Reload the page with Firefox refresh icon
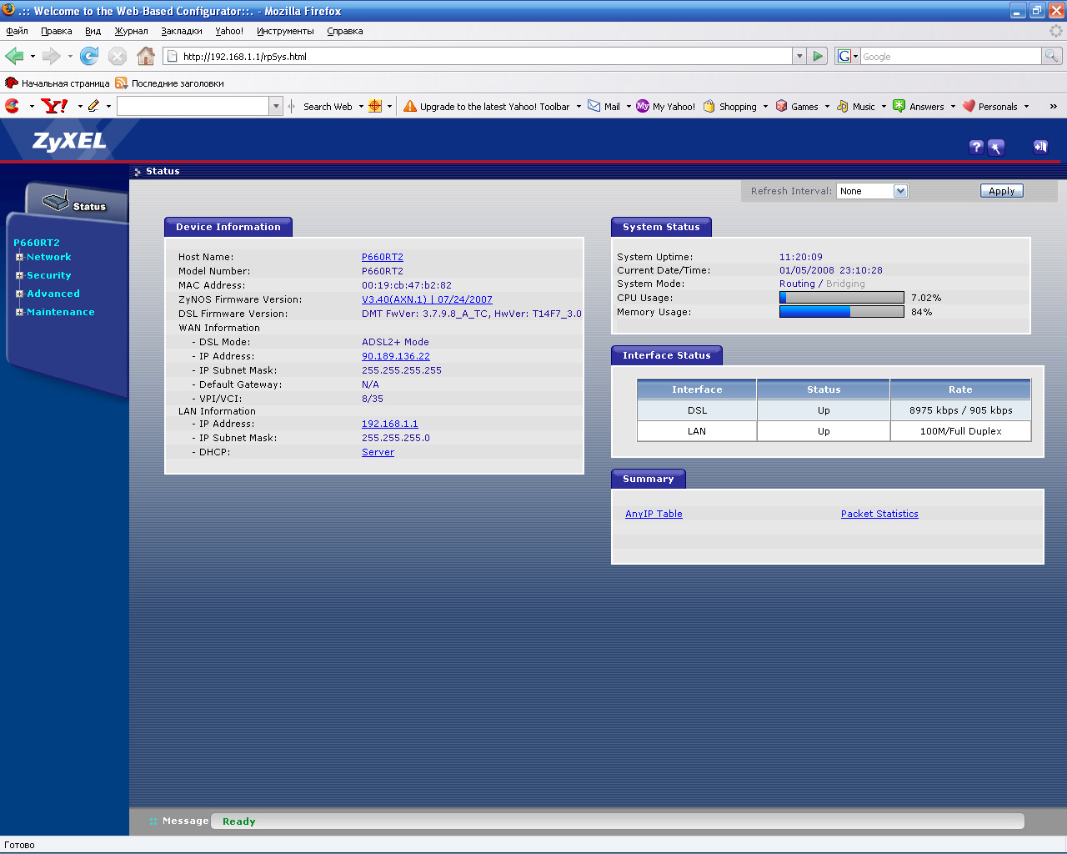Image resolution: width=1067 pixels, height=854 pixels. point(89,56)
